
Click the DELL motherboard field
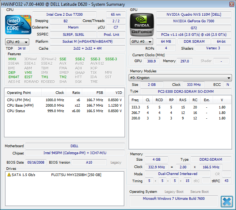[75, 146]
